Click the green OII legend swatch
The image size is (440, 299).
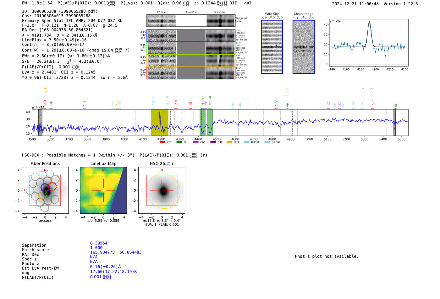(179, 142)
